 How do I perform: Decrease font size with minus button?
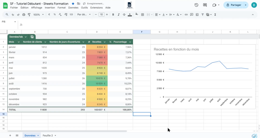click(96, 14)
